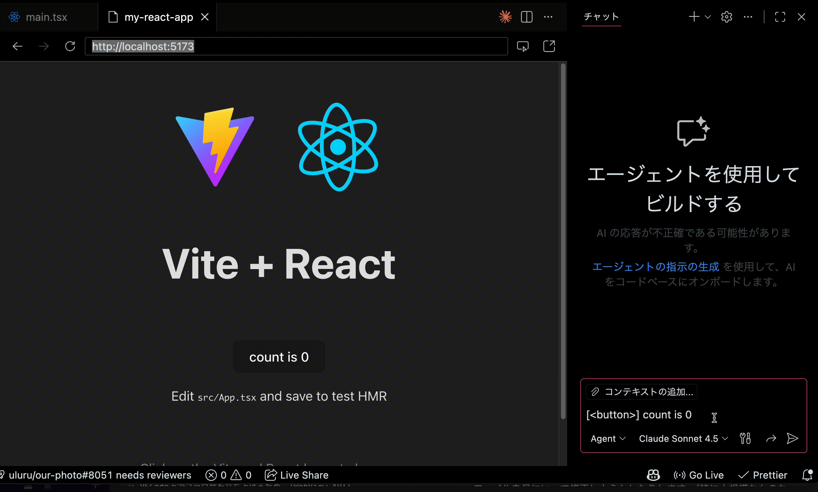Click the preview vertical scrollbar
818x492 pixels.
[x=563, y=241]
